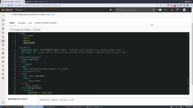The height and width of the screenshot is (108, 193).
Task: Click the Ajuda button
Action: [x=37, y=30]
